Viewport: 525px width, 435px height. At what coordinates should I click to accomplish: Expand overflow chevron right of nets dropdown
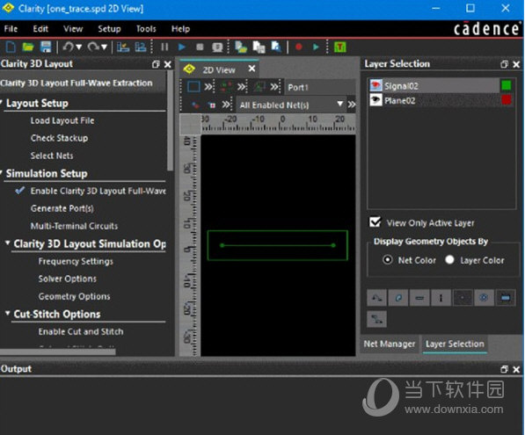tap(351, 105)
